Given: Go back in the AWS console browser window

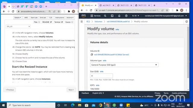Looking at the screenshot, I should click(82, 10).
